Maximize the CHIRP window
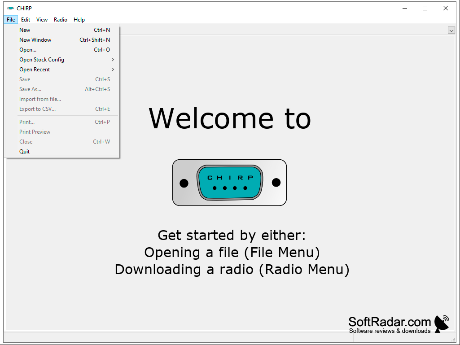 tap(425, 8)
